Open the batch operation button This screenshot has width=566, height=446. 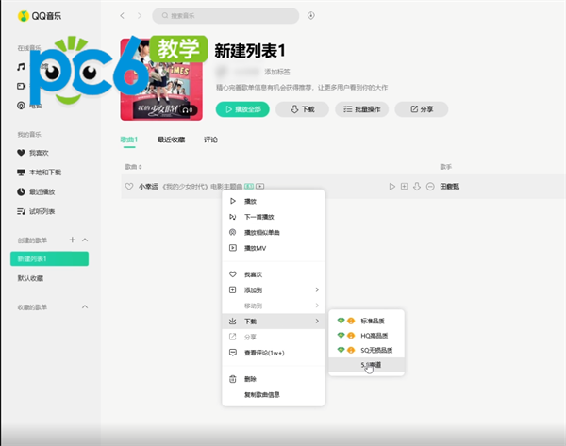click(361, 109)
